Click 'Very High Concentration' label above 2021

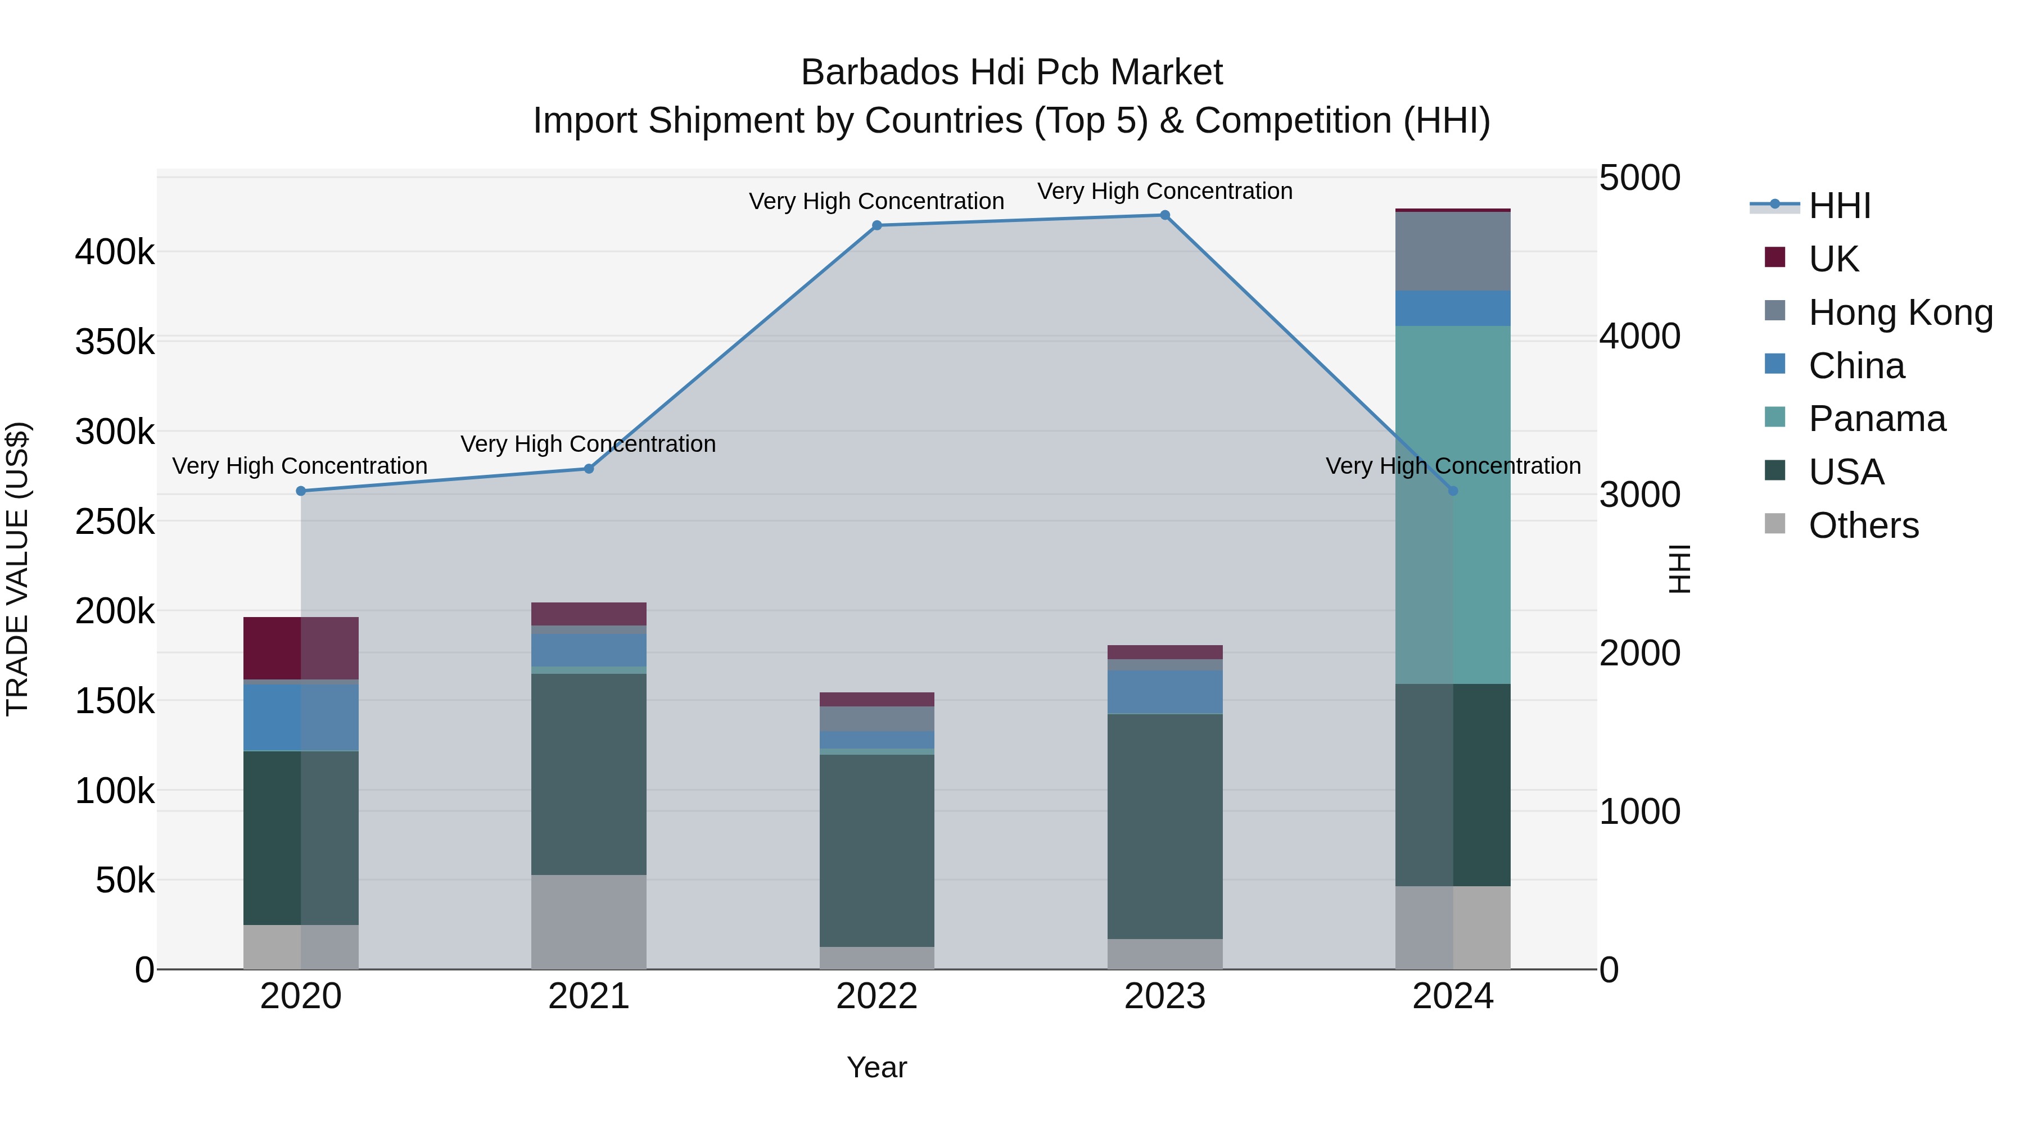pyautogui.click(x=589, y=444)
